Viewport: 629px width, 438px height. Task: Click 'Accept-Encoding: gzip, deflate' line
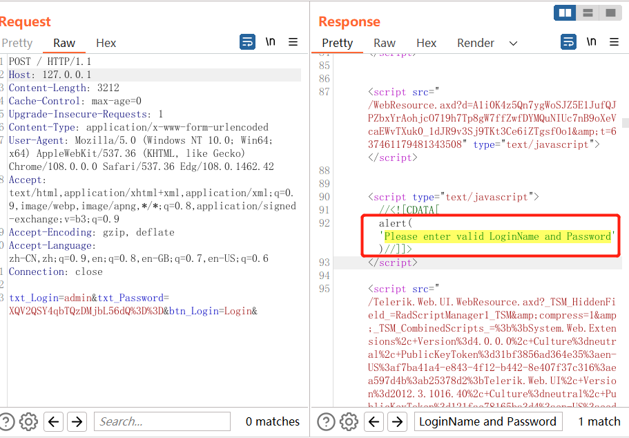pyautogui.click(x=91, y=232)
